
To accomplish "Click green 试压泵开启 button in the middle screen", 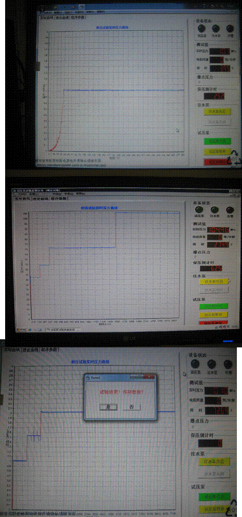I will (x=214, y=306).
